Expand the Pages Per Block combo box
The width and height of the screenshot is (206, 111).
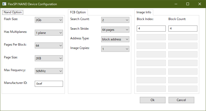[49, 46]
